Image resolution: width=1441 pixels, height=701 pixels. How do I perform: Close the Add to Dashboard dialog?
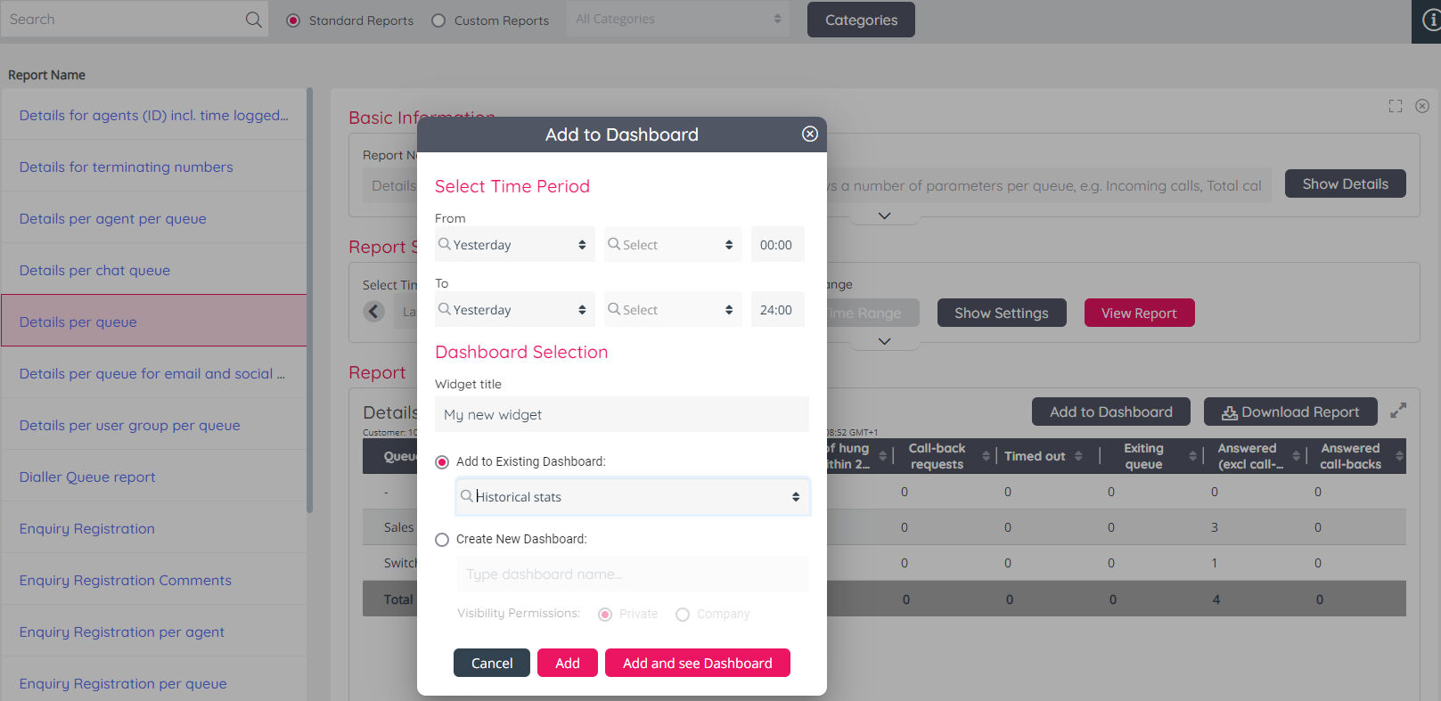[809, 134]
